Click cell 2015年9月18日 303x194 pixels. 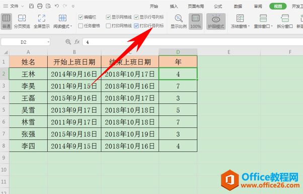74,134
